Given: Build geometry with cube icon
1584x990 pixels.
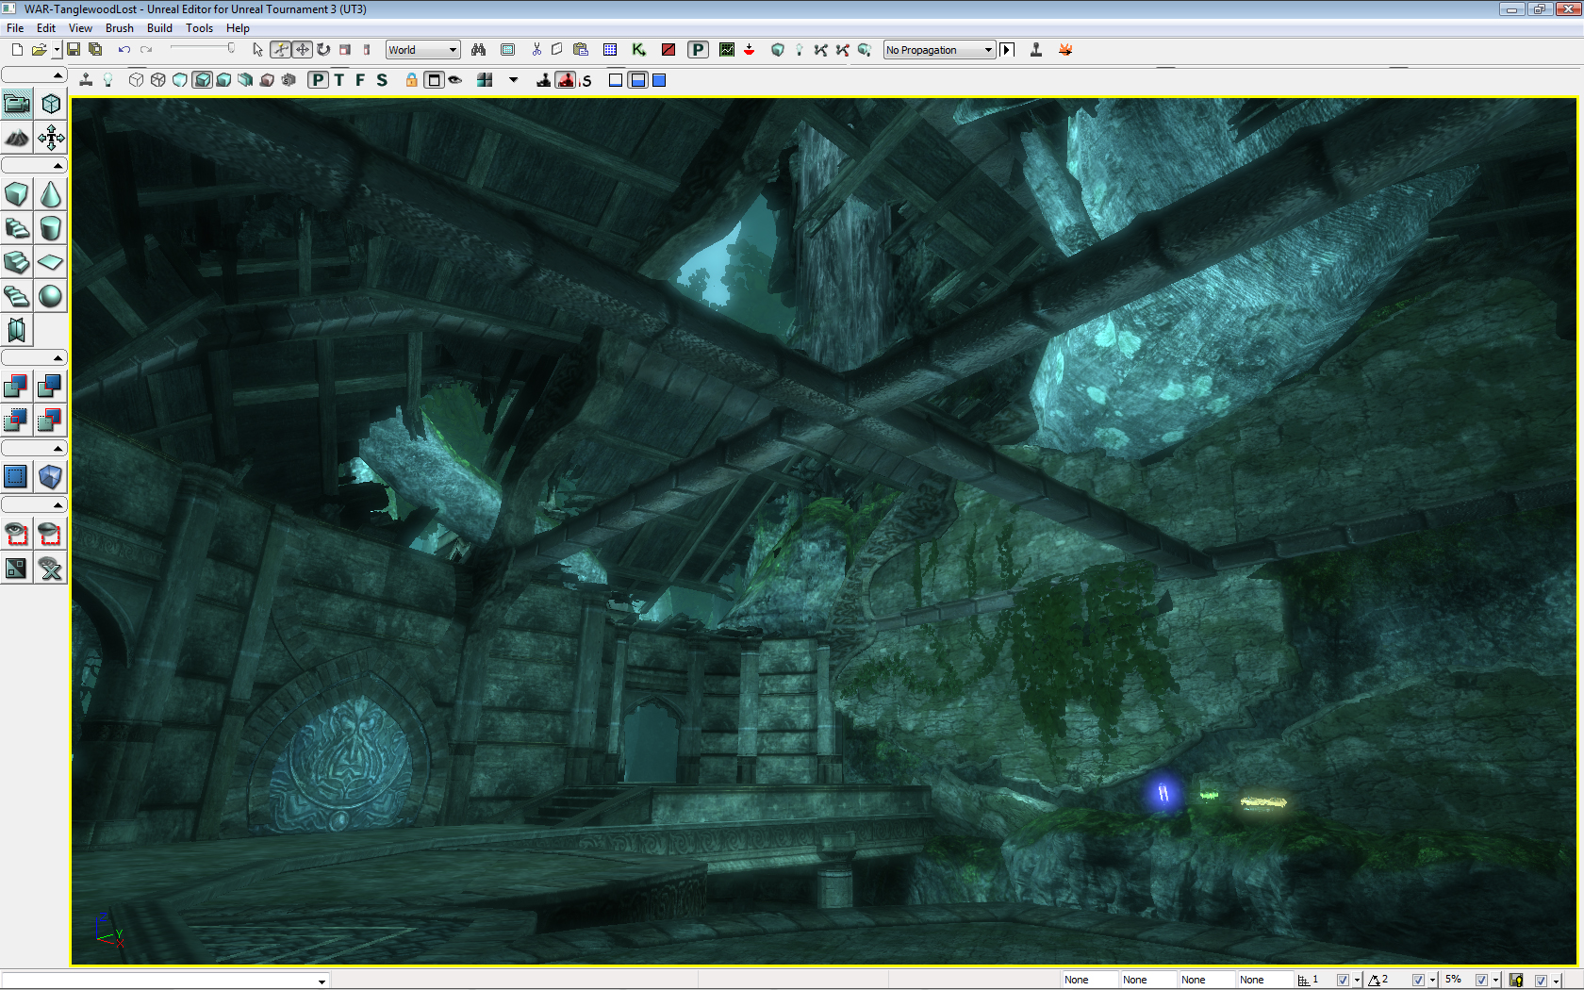Looking at the screenshot, I should (x=778, y=50).
